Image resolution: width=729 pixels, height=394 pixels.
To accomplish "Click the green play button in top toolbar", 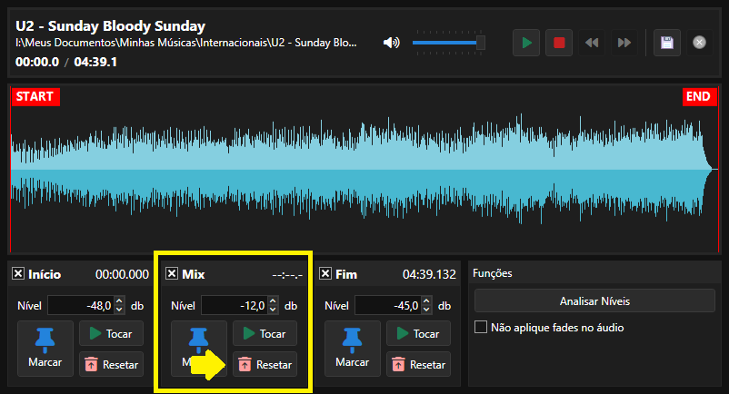I will 526,43.
